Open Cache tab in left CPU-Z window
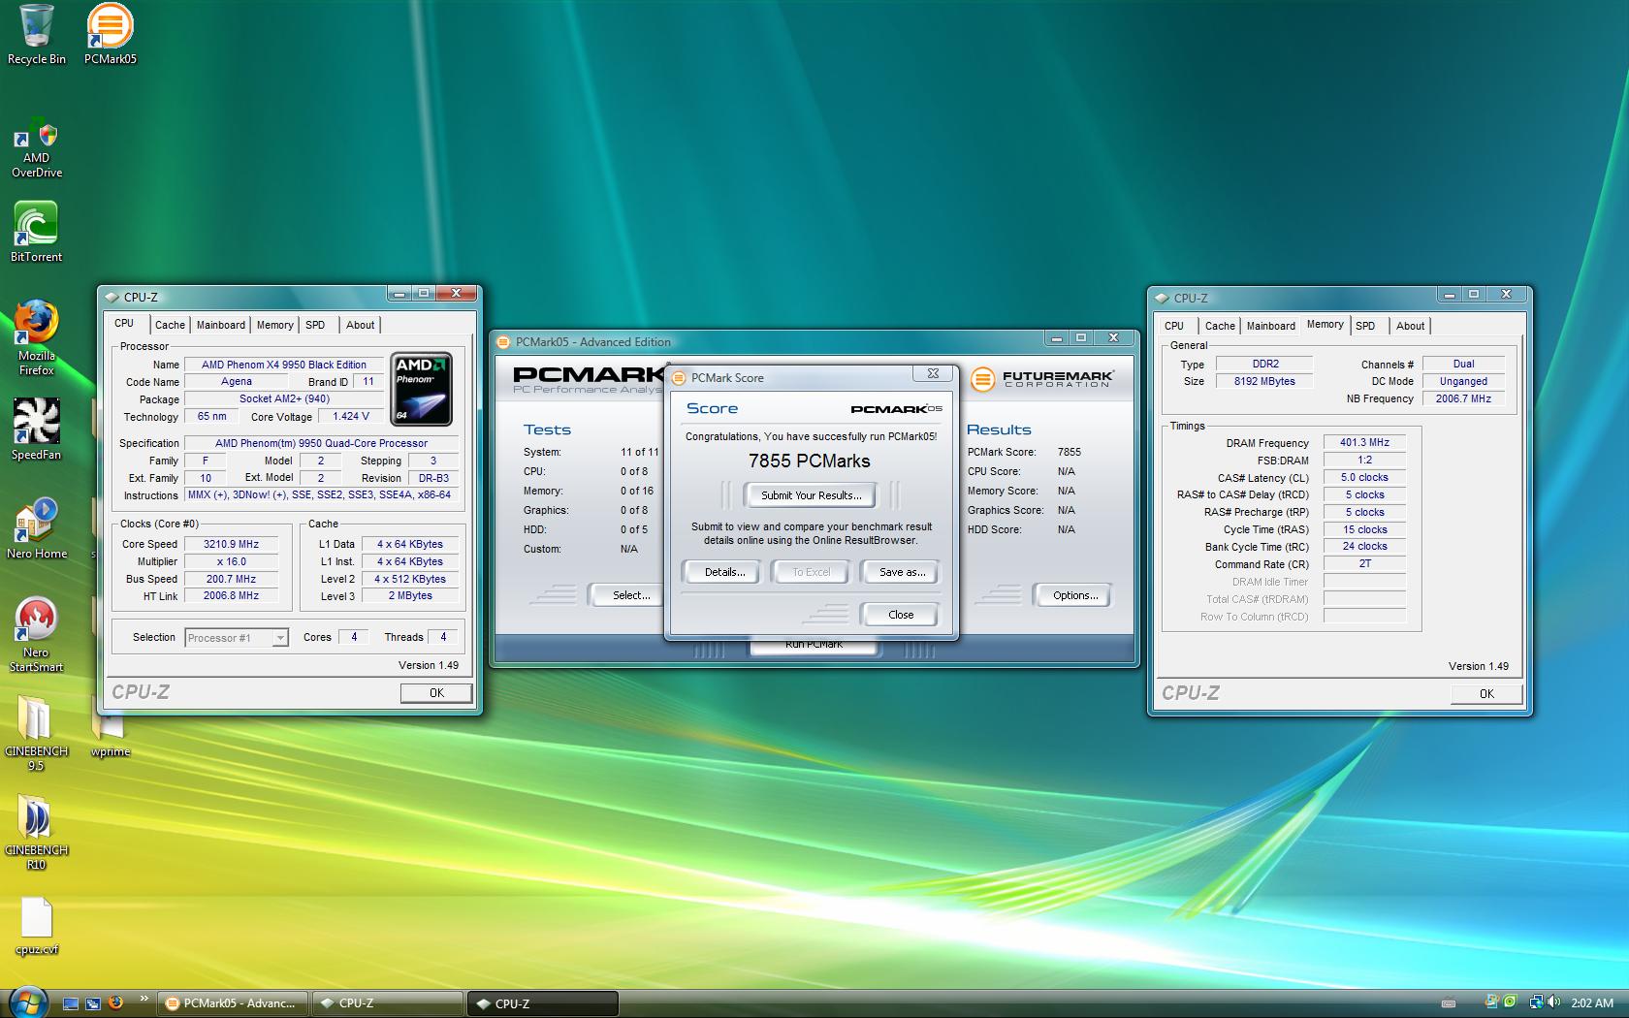 tap(170, 325)
